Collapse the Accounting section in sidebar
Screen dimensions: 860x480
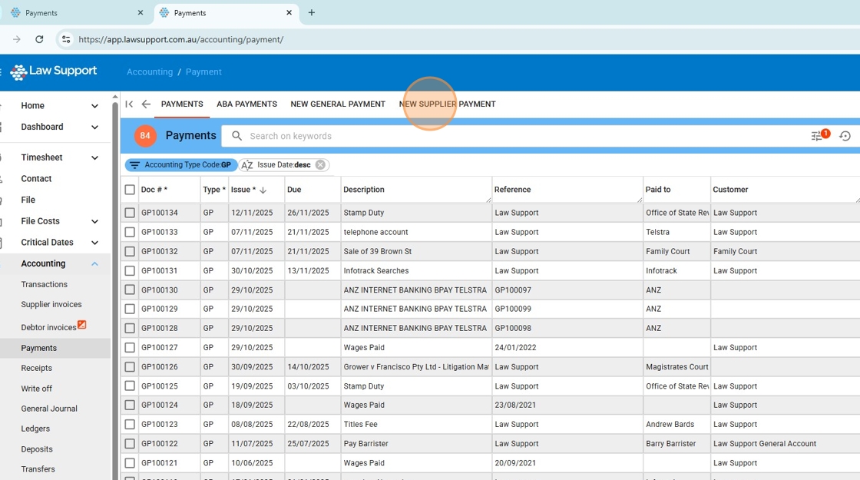(x=95, y=263)
